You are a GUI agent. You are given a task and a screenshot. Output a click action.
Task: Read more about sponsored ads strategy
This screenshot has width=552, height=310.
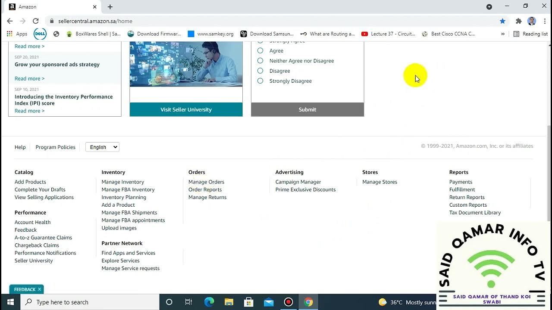pos(29,78)
